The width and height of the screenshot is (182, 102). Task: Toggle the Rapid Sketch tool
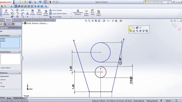[99, 13]
